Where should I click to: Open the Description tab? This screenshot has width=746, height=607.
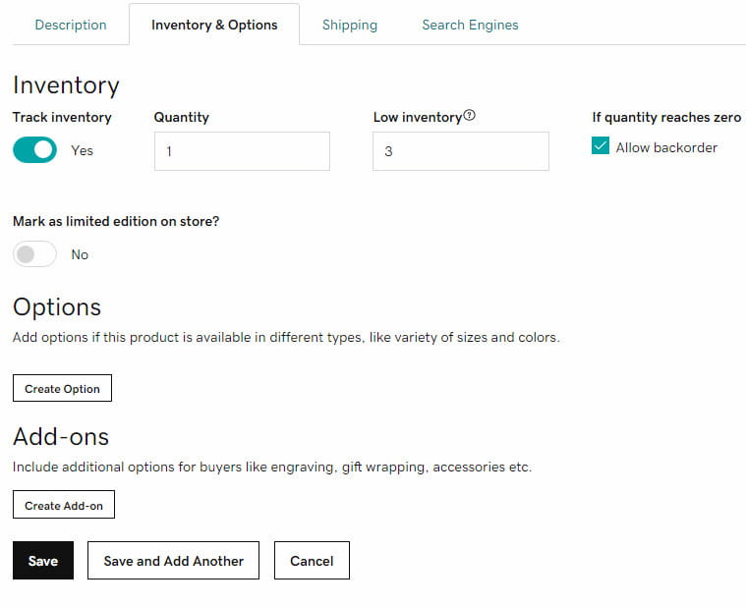[x=71, y=25]
